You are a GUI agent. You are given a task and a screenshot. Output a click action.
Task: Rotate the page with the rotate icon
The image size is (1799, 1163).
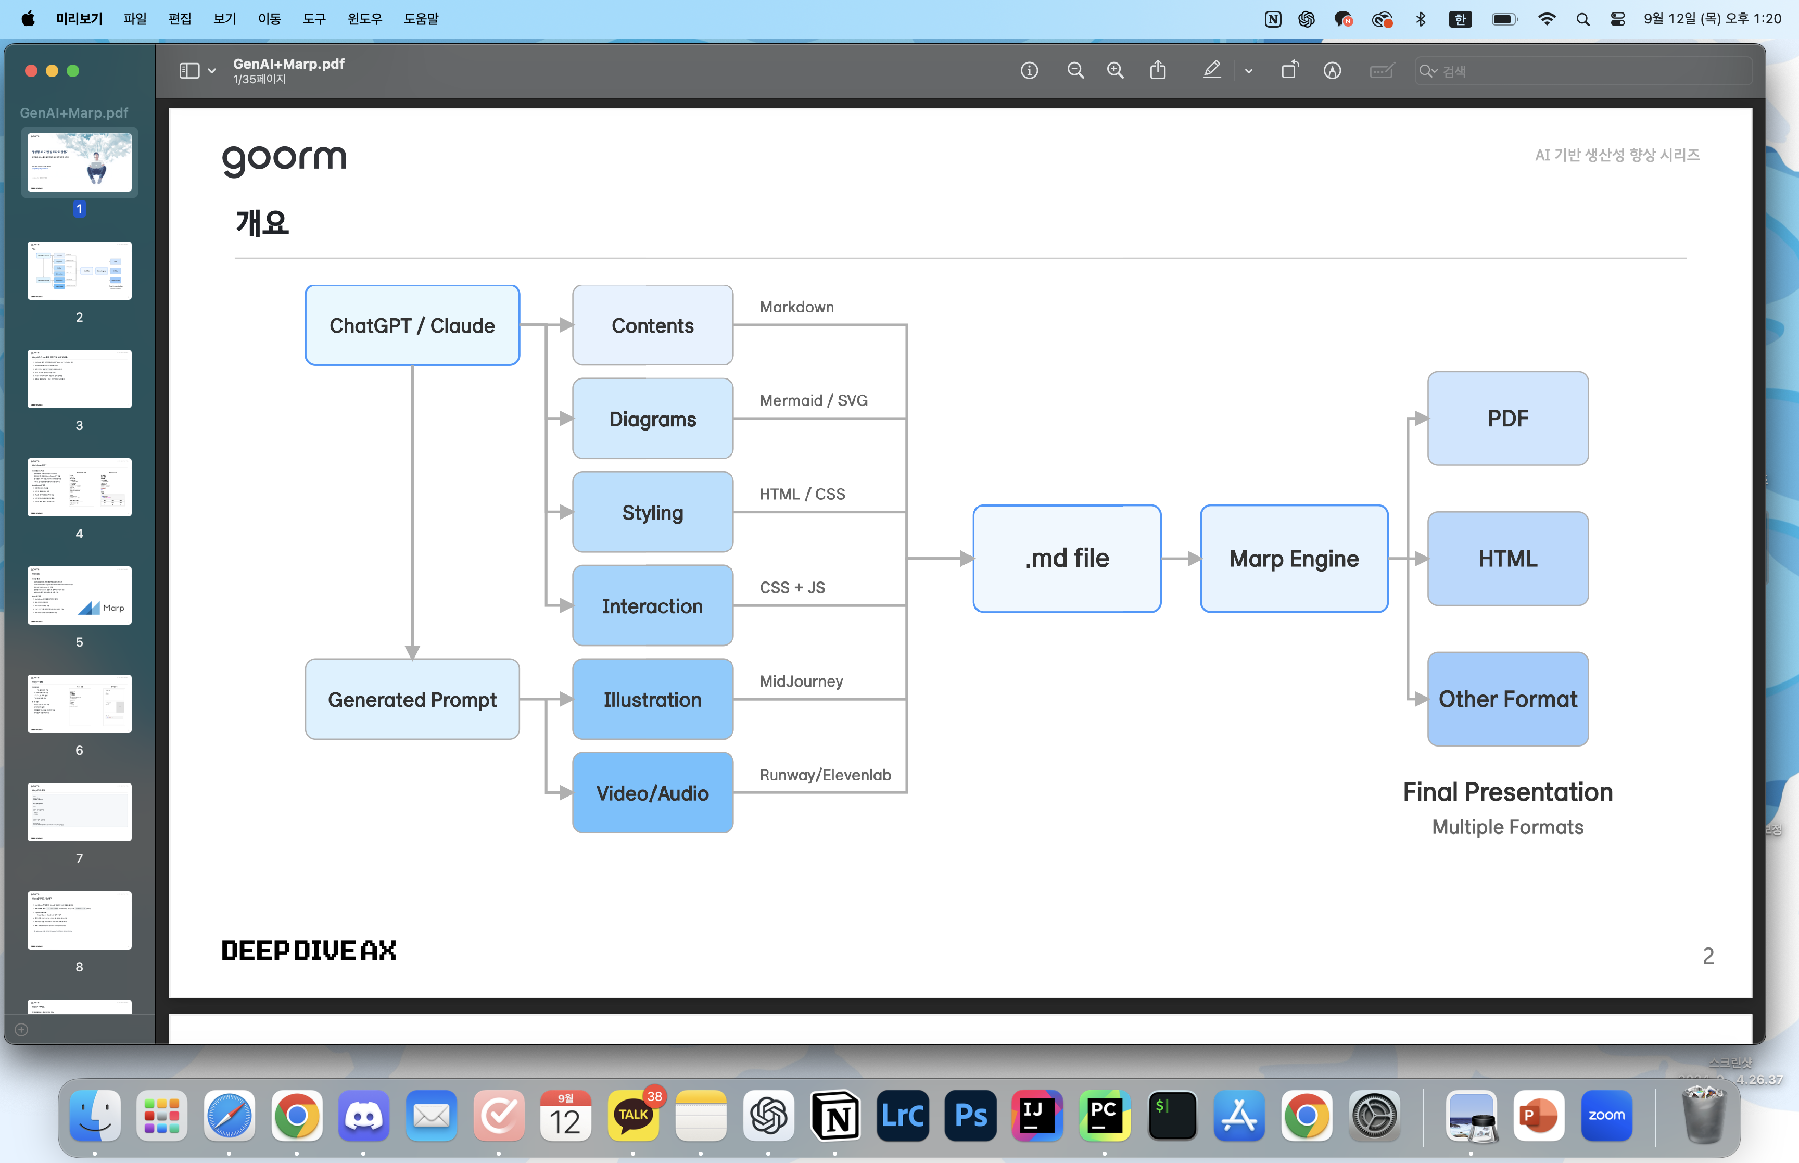point(1290,71)
